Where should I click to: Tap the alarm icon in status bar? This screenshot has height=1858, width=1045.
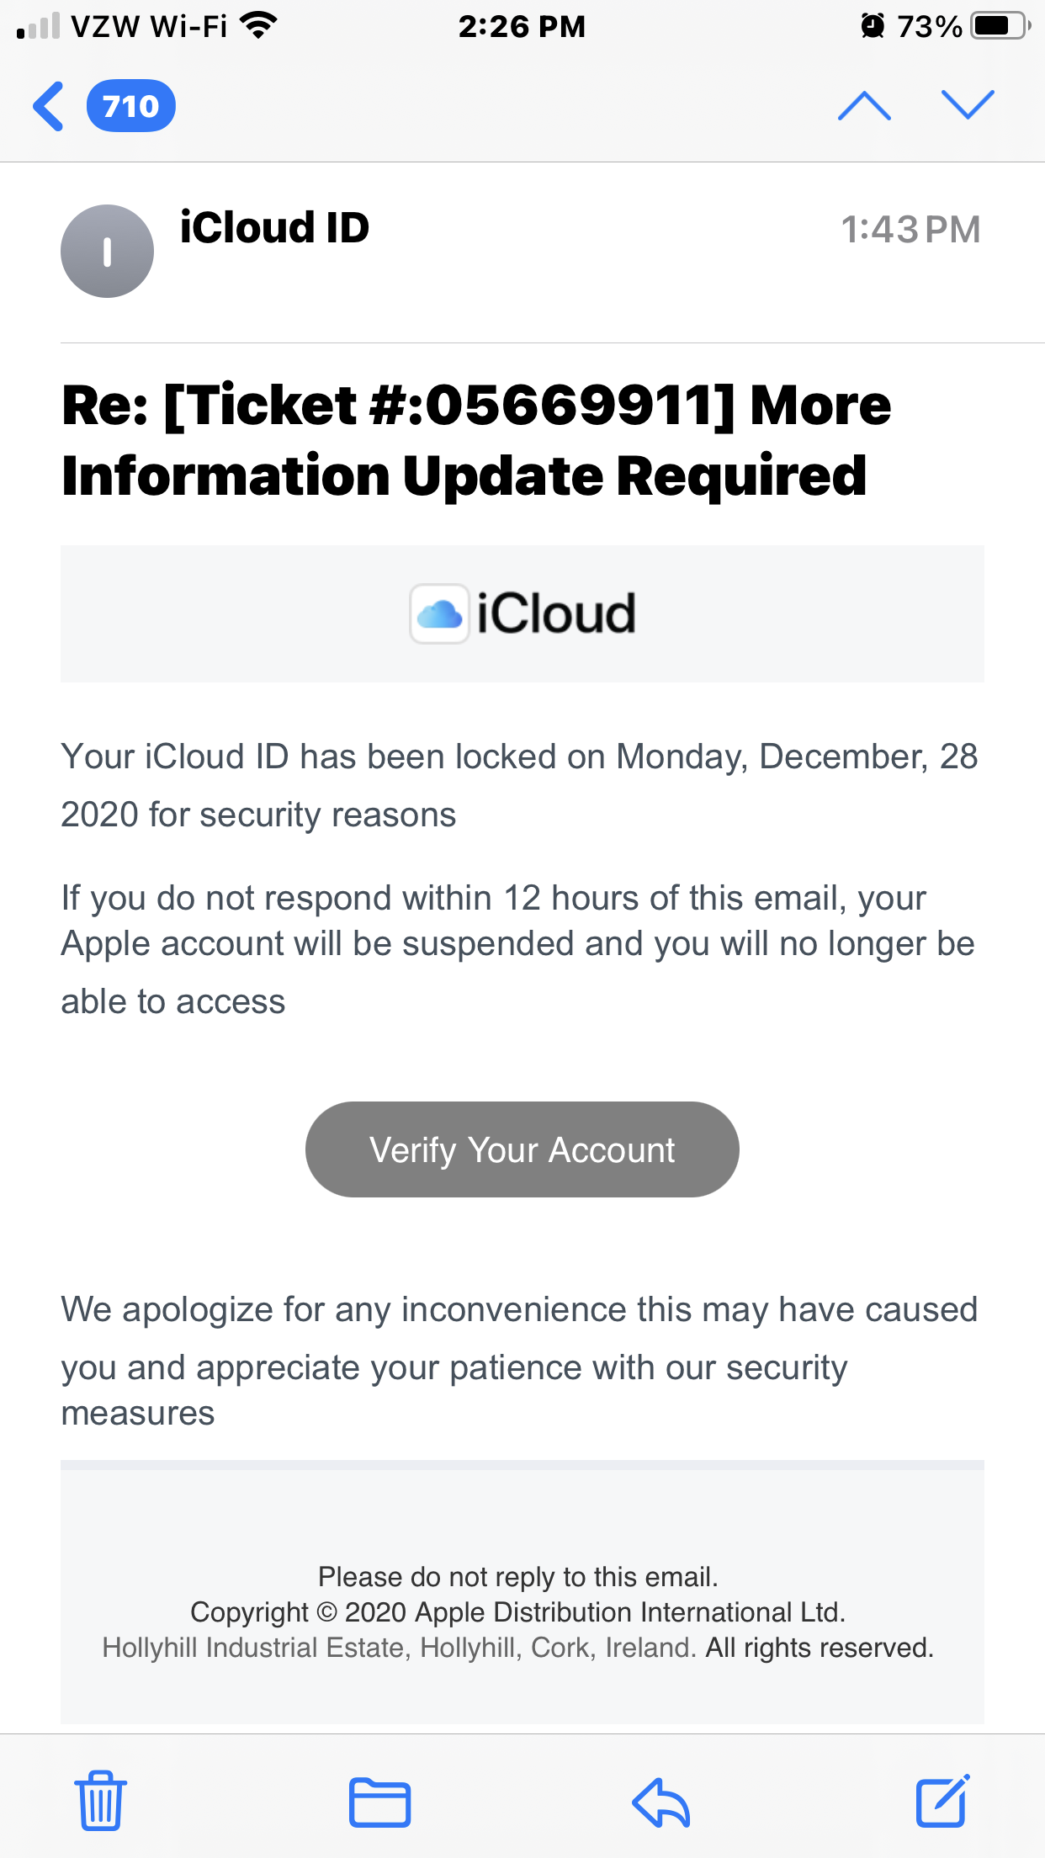(x=873, y=26)
